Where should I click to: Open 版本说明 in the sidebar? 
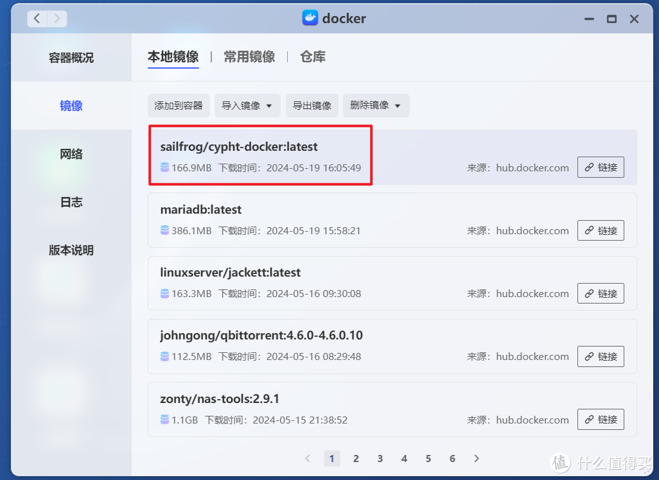[71, 250]
